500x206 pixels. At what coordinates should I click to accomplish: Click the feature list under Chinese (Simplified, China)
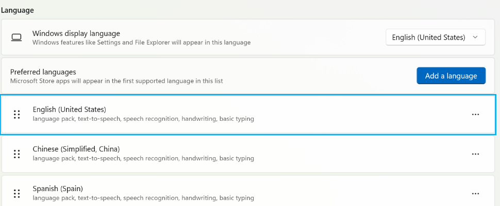coord(143,158)
